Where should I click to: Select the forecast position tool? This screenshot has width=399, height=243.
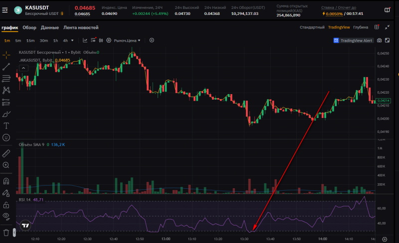[6, 102]
